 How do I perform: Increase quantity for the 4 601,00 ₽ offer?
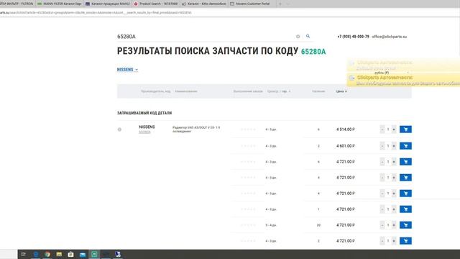[x=394, y=146]
